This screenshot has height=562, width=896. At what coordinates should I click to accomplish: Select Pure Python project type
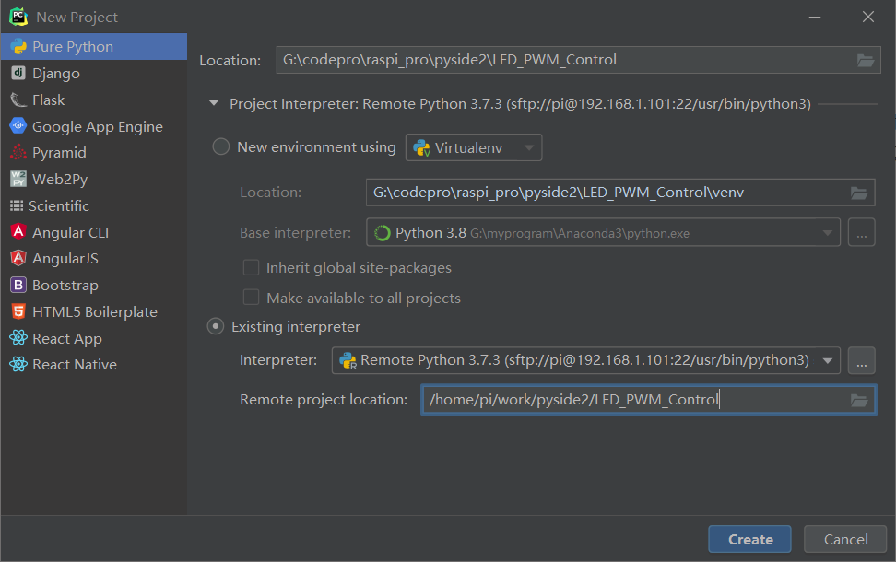coord(94,47)
